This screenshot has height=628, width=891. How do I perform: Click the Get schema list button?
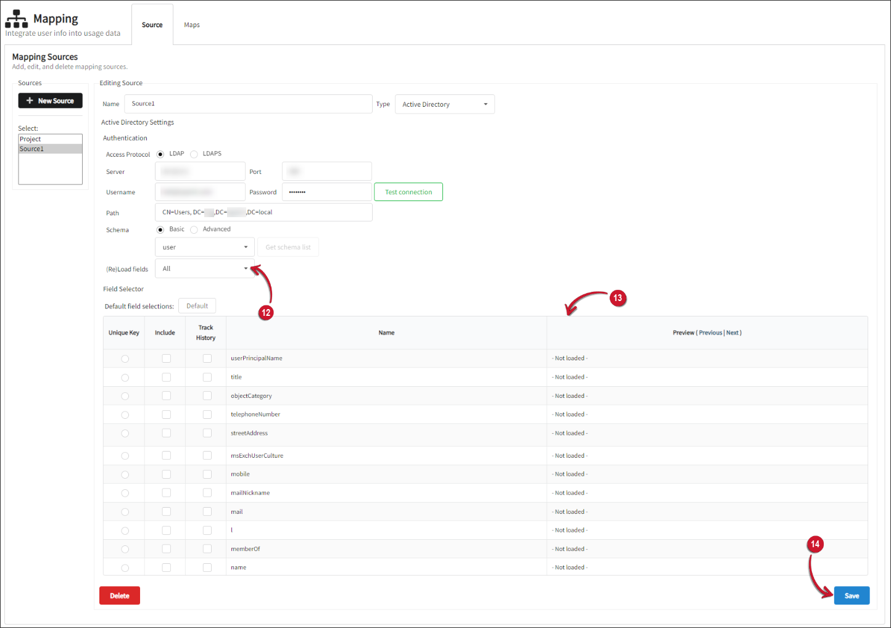point(288,247)
